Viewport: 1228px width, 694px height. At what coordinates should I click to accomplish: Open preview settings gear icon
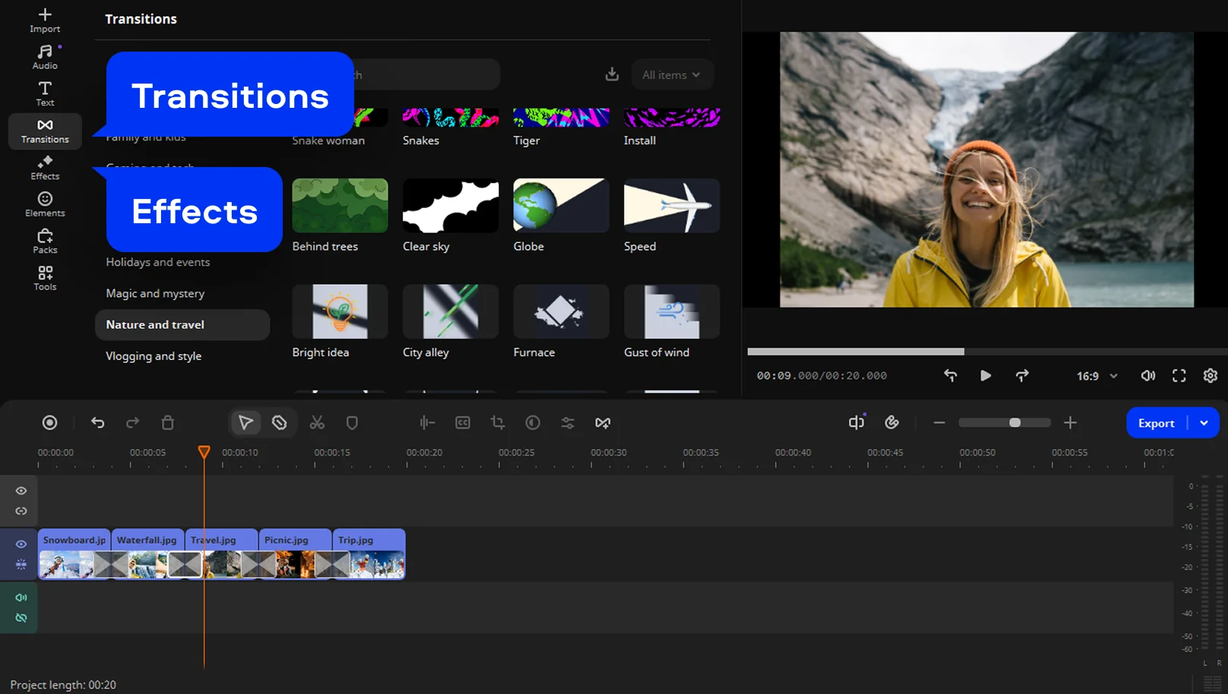[1210, 376]
